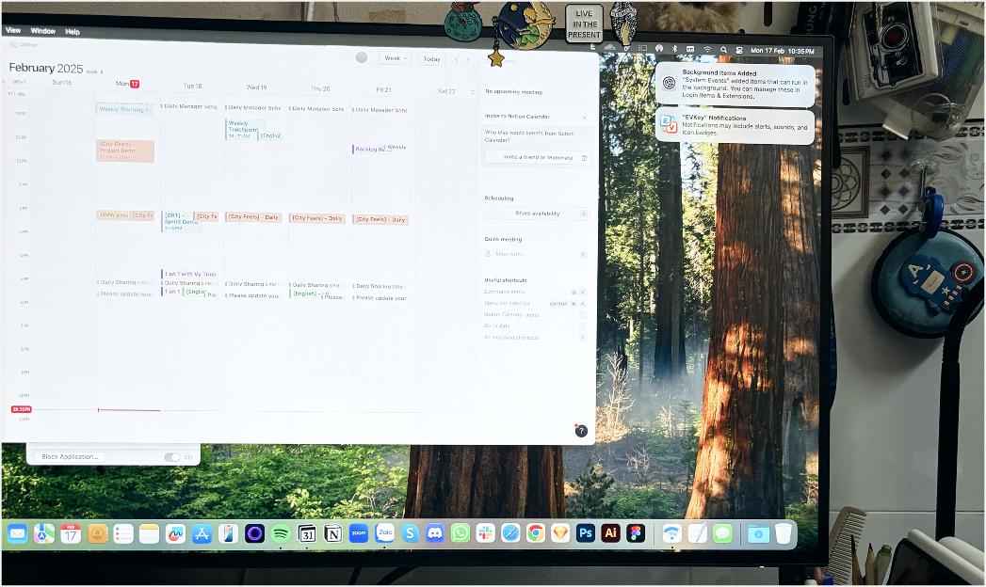Launch Skype from the Dock
The width and height of the screenshot is (986, 587).
click(410, 533)
